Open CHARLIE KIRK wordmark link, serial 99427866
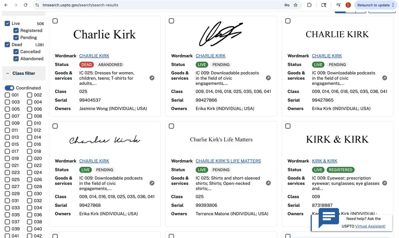Image resolution: width=399 pixels, height=238 pixels. [x=210, y=56]
